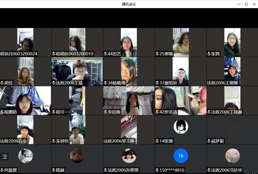The height and width of the screenshot is (174, 258).
Task: Click the cat avatar above 韩越
Action: (x=77, y=156)
